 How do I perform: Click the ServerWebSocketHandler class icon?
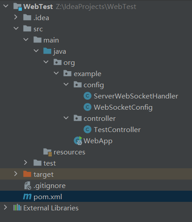click(x=88, y=96)
